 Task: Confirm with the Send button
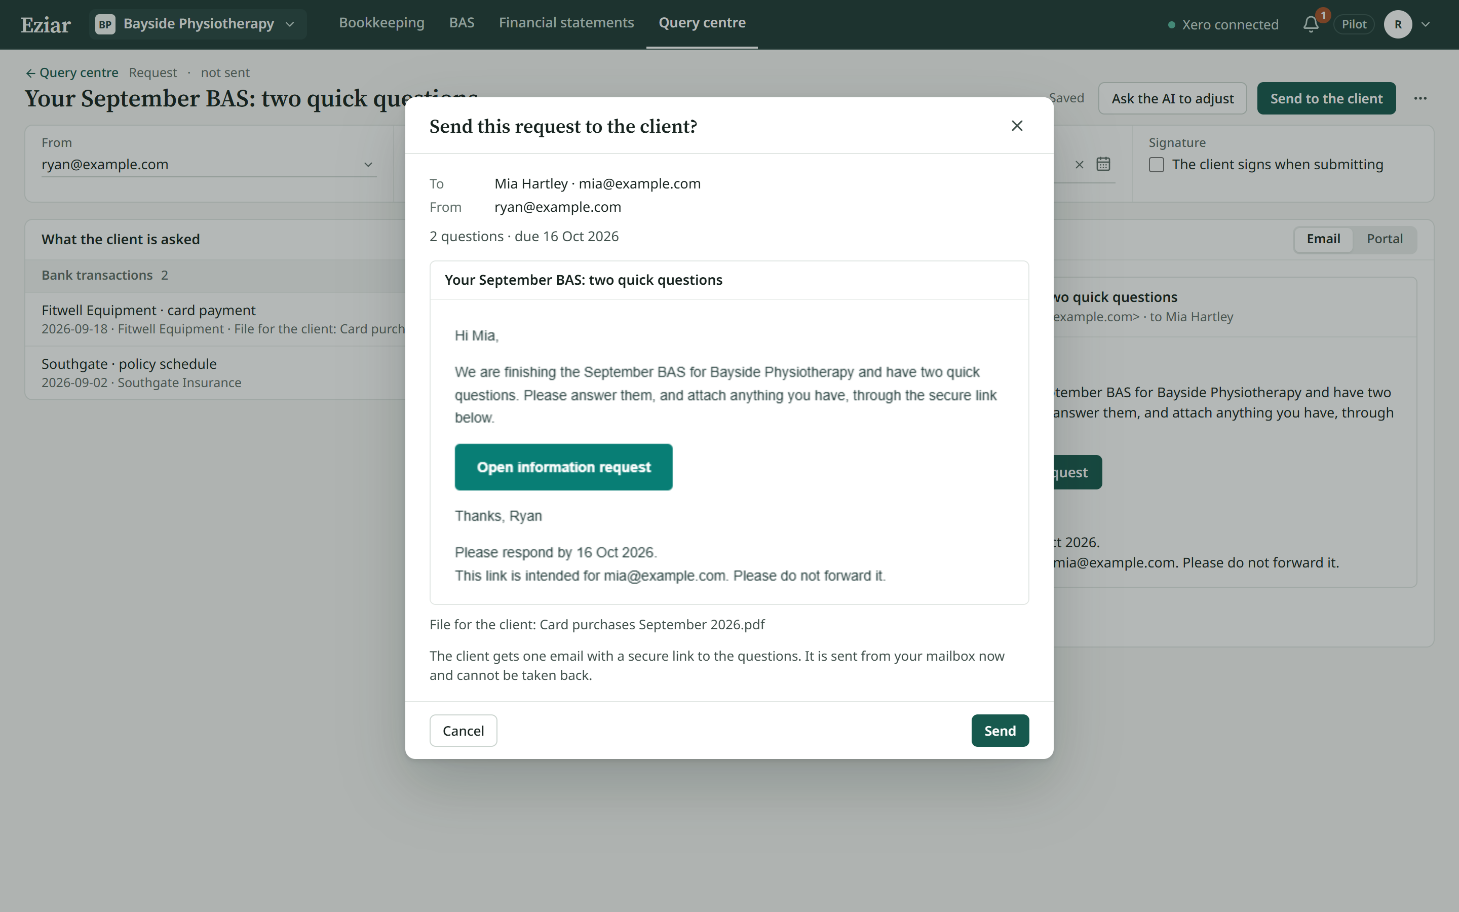1000,731
